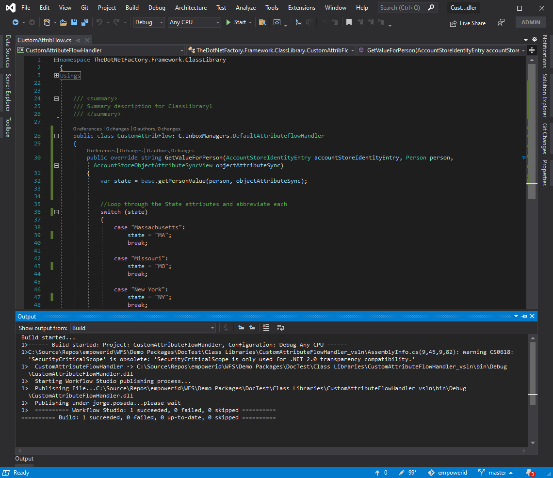This screenshot has height=478, width=553.
Task: Click the Save All toolbar icon
Action: 85,22
